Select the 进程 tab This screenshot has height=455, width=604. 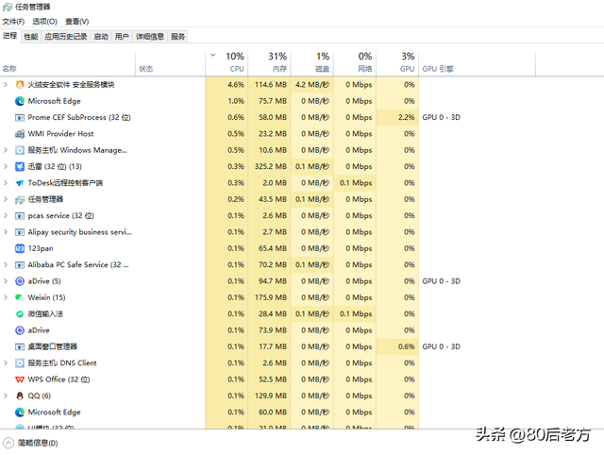click(x=10, y=36)
